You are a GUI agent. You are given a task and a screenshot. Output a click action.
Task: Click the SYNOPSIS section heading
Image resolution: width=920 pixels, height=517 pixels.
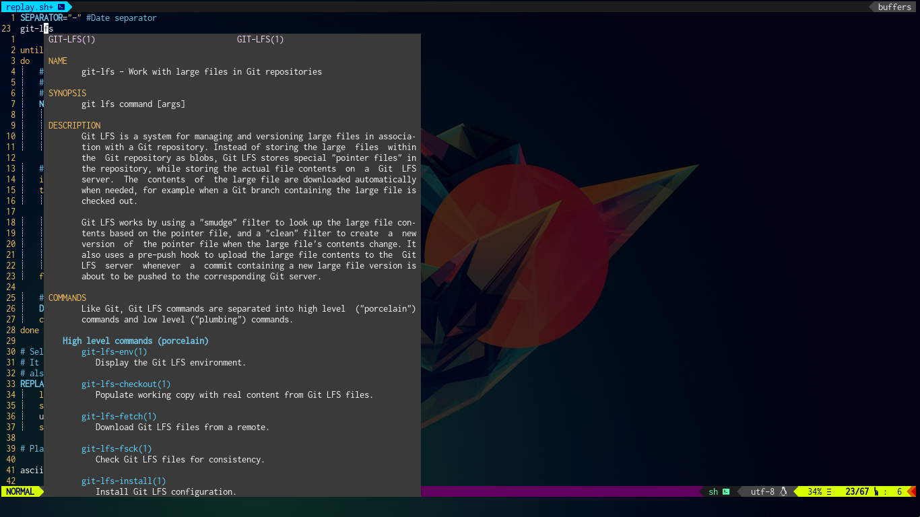67,93
